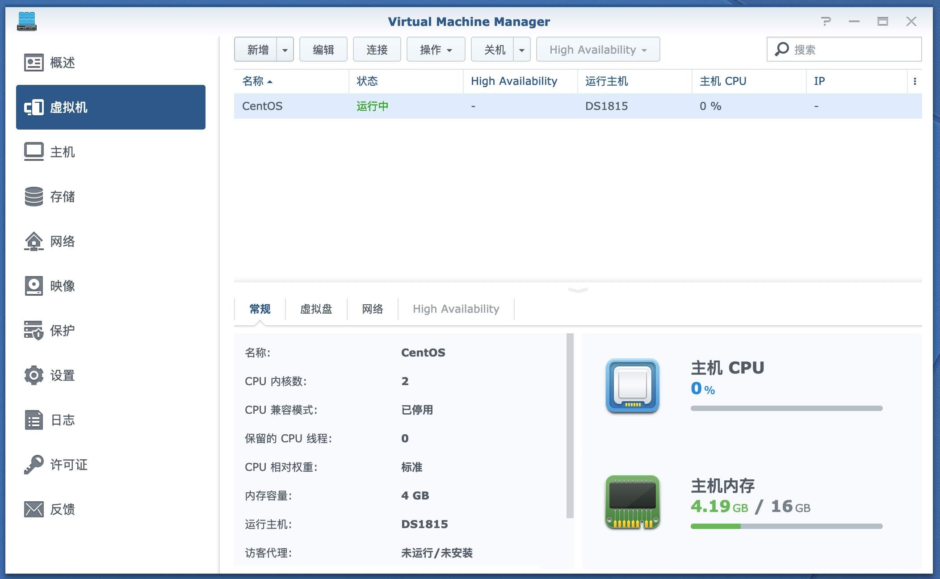The height and width of the screenshot is (579, 940).
Task: Open the 主机 host icon in sidebar
Action: tap(34, 152)
